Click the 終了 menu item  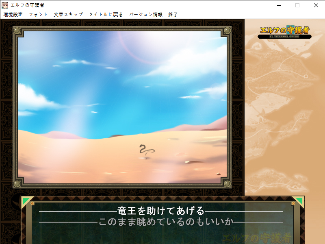click(173, 15)
